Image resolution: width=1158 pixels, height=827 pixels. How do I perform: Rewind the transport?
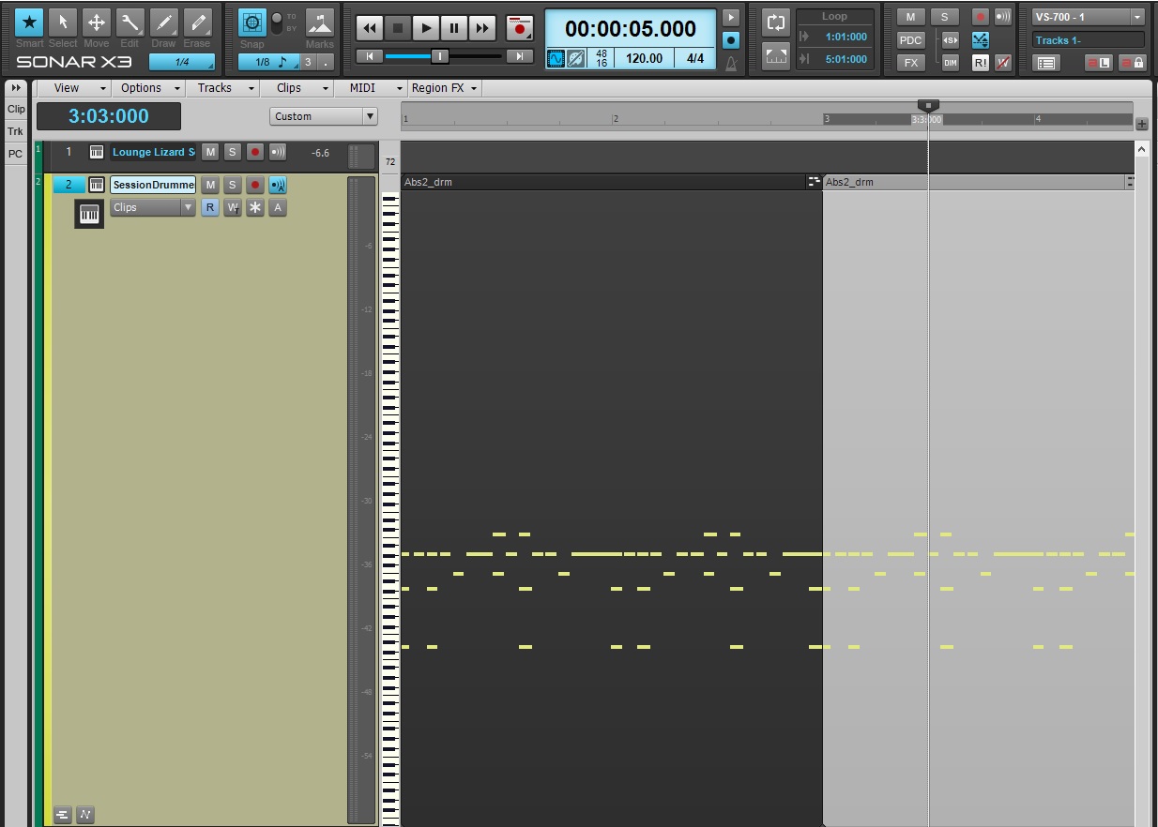370,28
